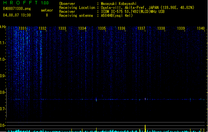Image resolution: width=208 pixels, height=132 pixels.
Task: Click the 1334 time axis label
Action: (x=82, y=28)
